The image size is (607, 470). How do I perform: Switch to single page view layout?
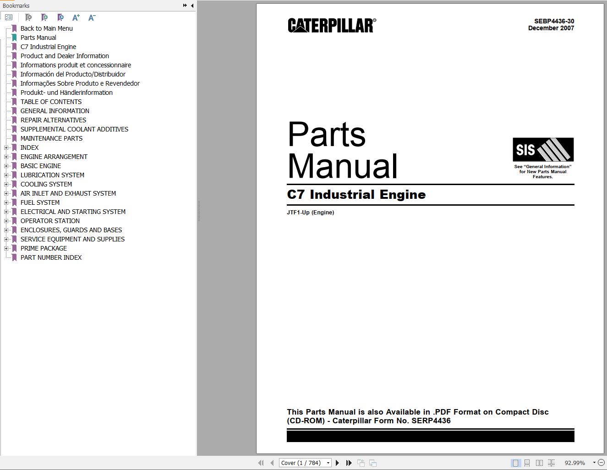pos(515,463)
